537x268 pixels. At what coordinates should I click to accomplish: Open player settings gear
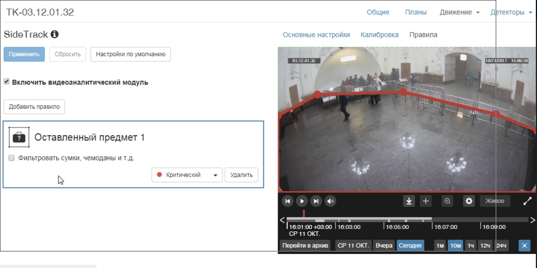(469, 201)
